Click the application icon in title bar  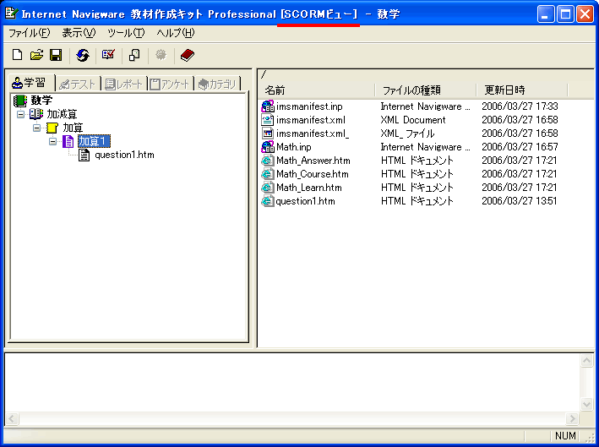click(12, 14)
